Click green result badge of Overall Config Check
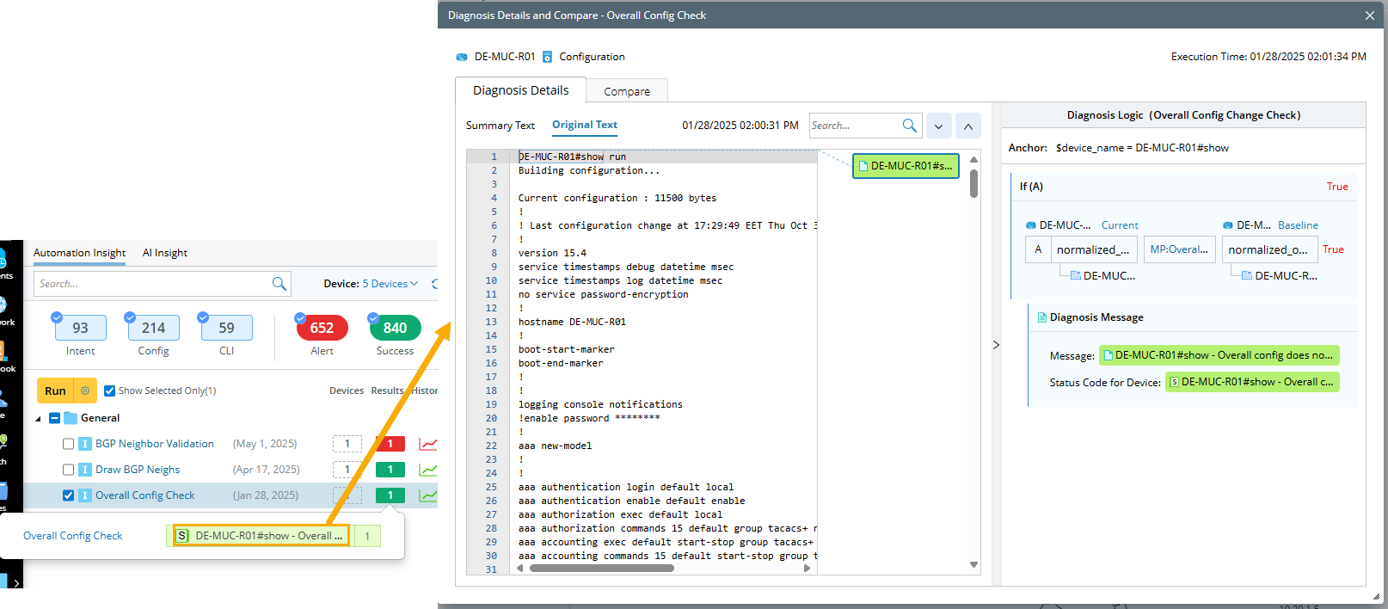1388x609 pixels. (390, 495)
